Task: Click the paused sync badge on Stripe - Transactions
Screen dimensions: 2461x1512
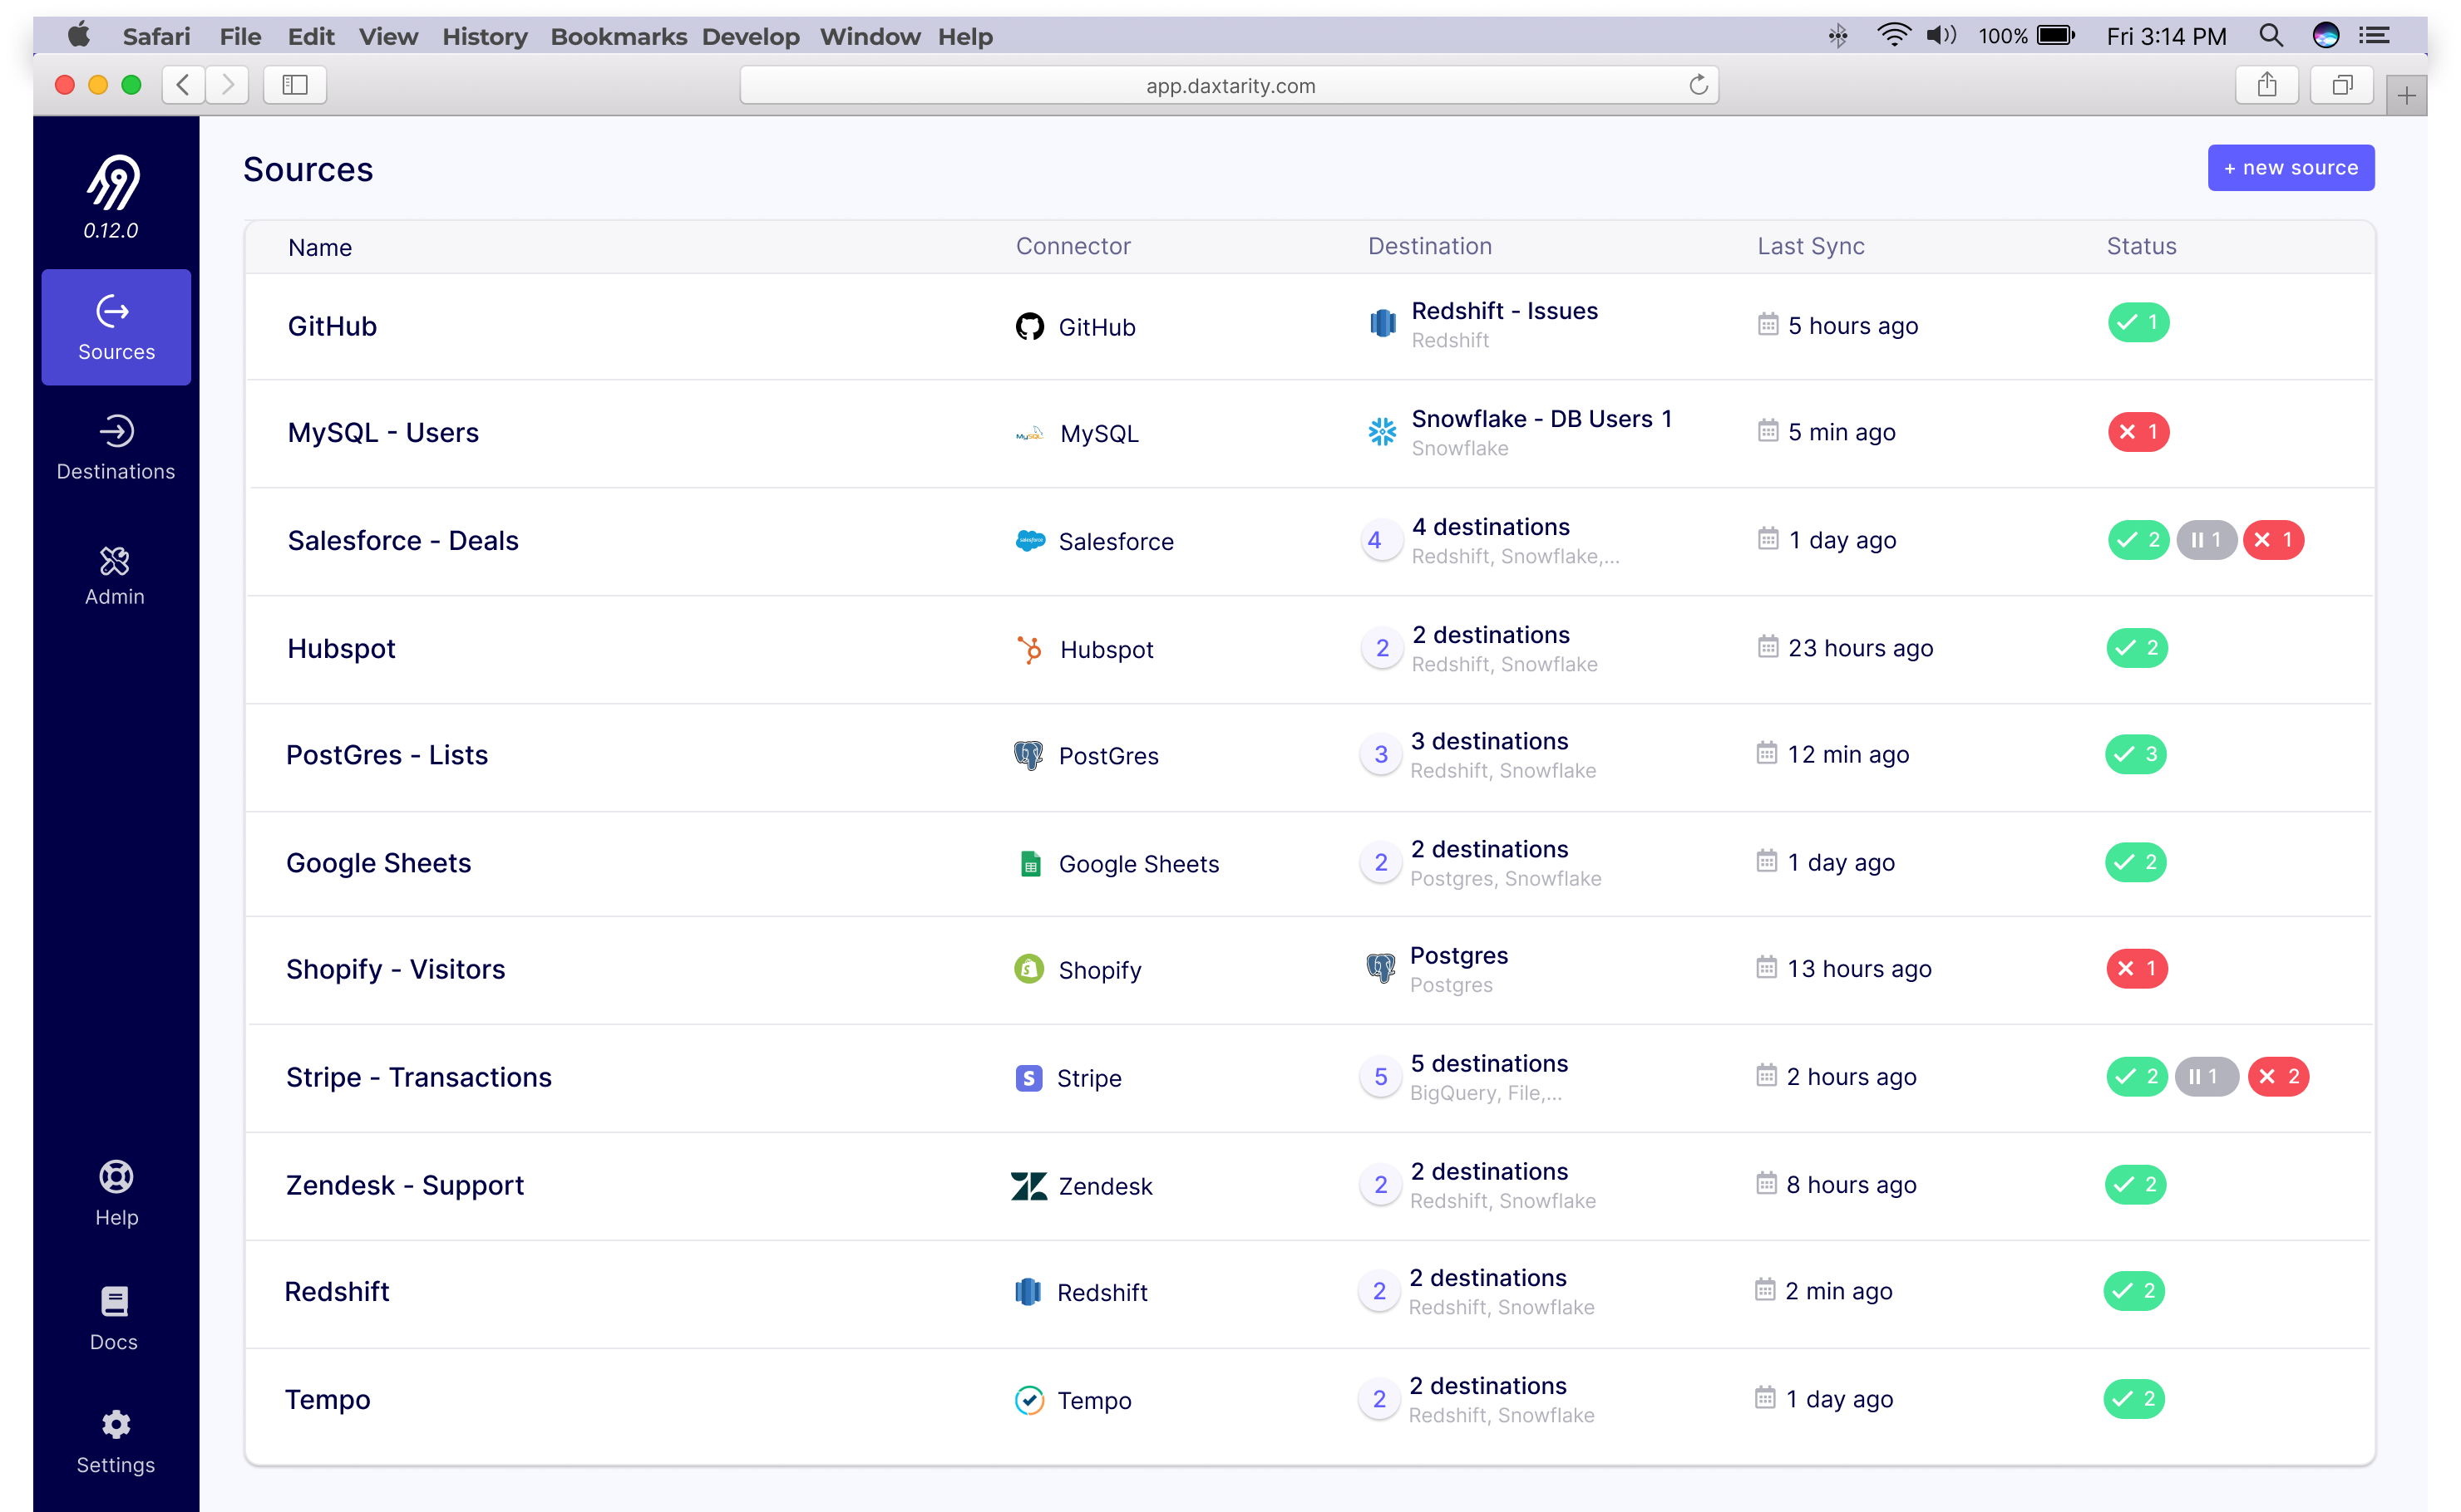Action: pos(2206,1076)
